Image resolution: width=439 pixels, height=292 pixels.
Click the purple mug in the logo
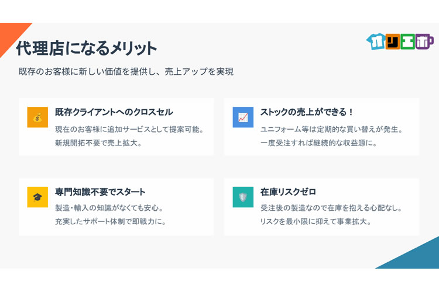coord(424,42)
